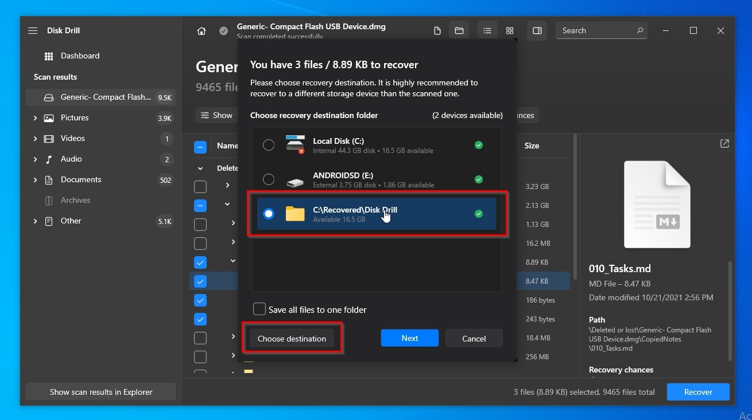This screenshot has height=420, width=752.
Task: Click the Choose destination button
Action: pos(292,339)
